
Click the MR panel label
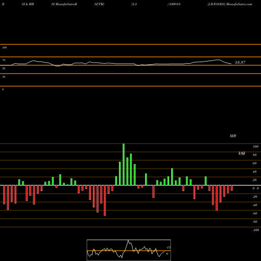pyautogui.click(x=233, y=136)
